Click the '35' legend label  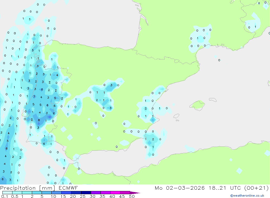click(102, 196)
